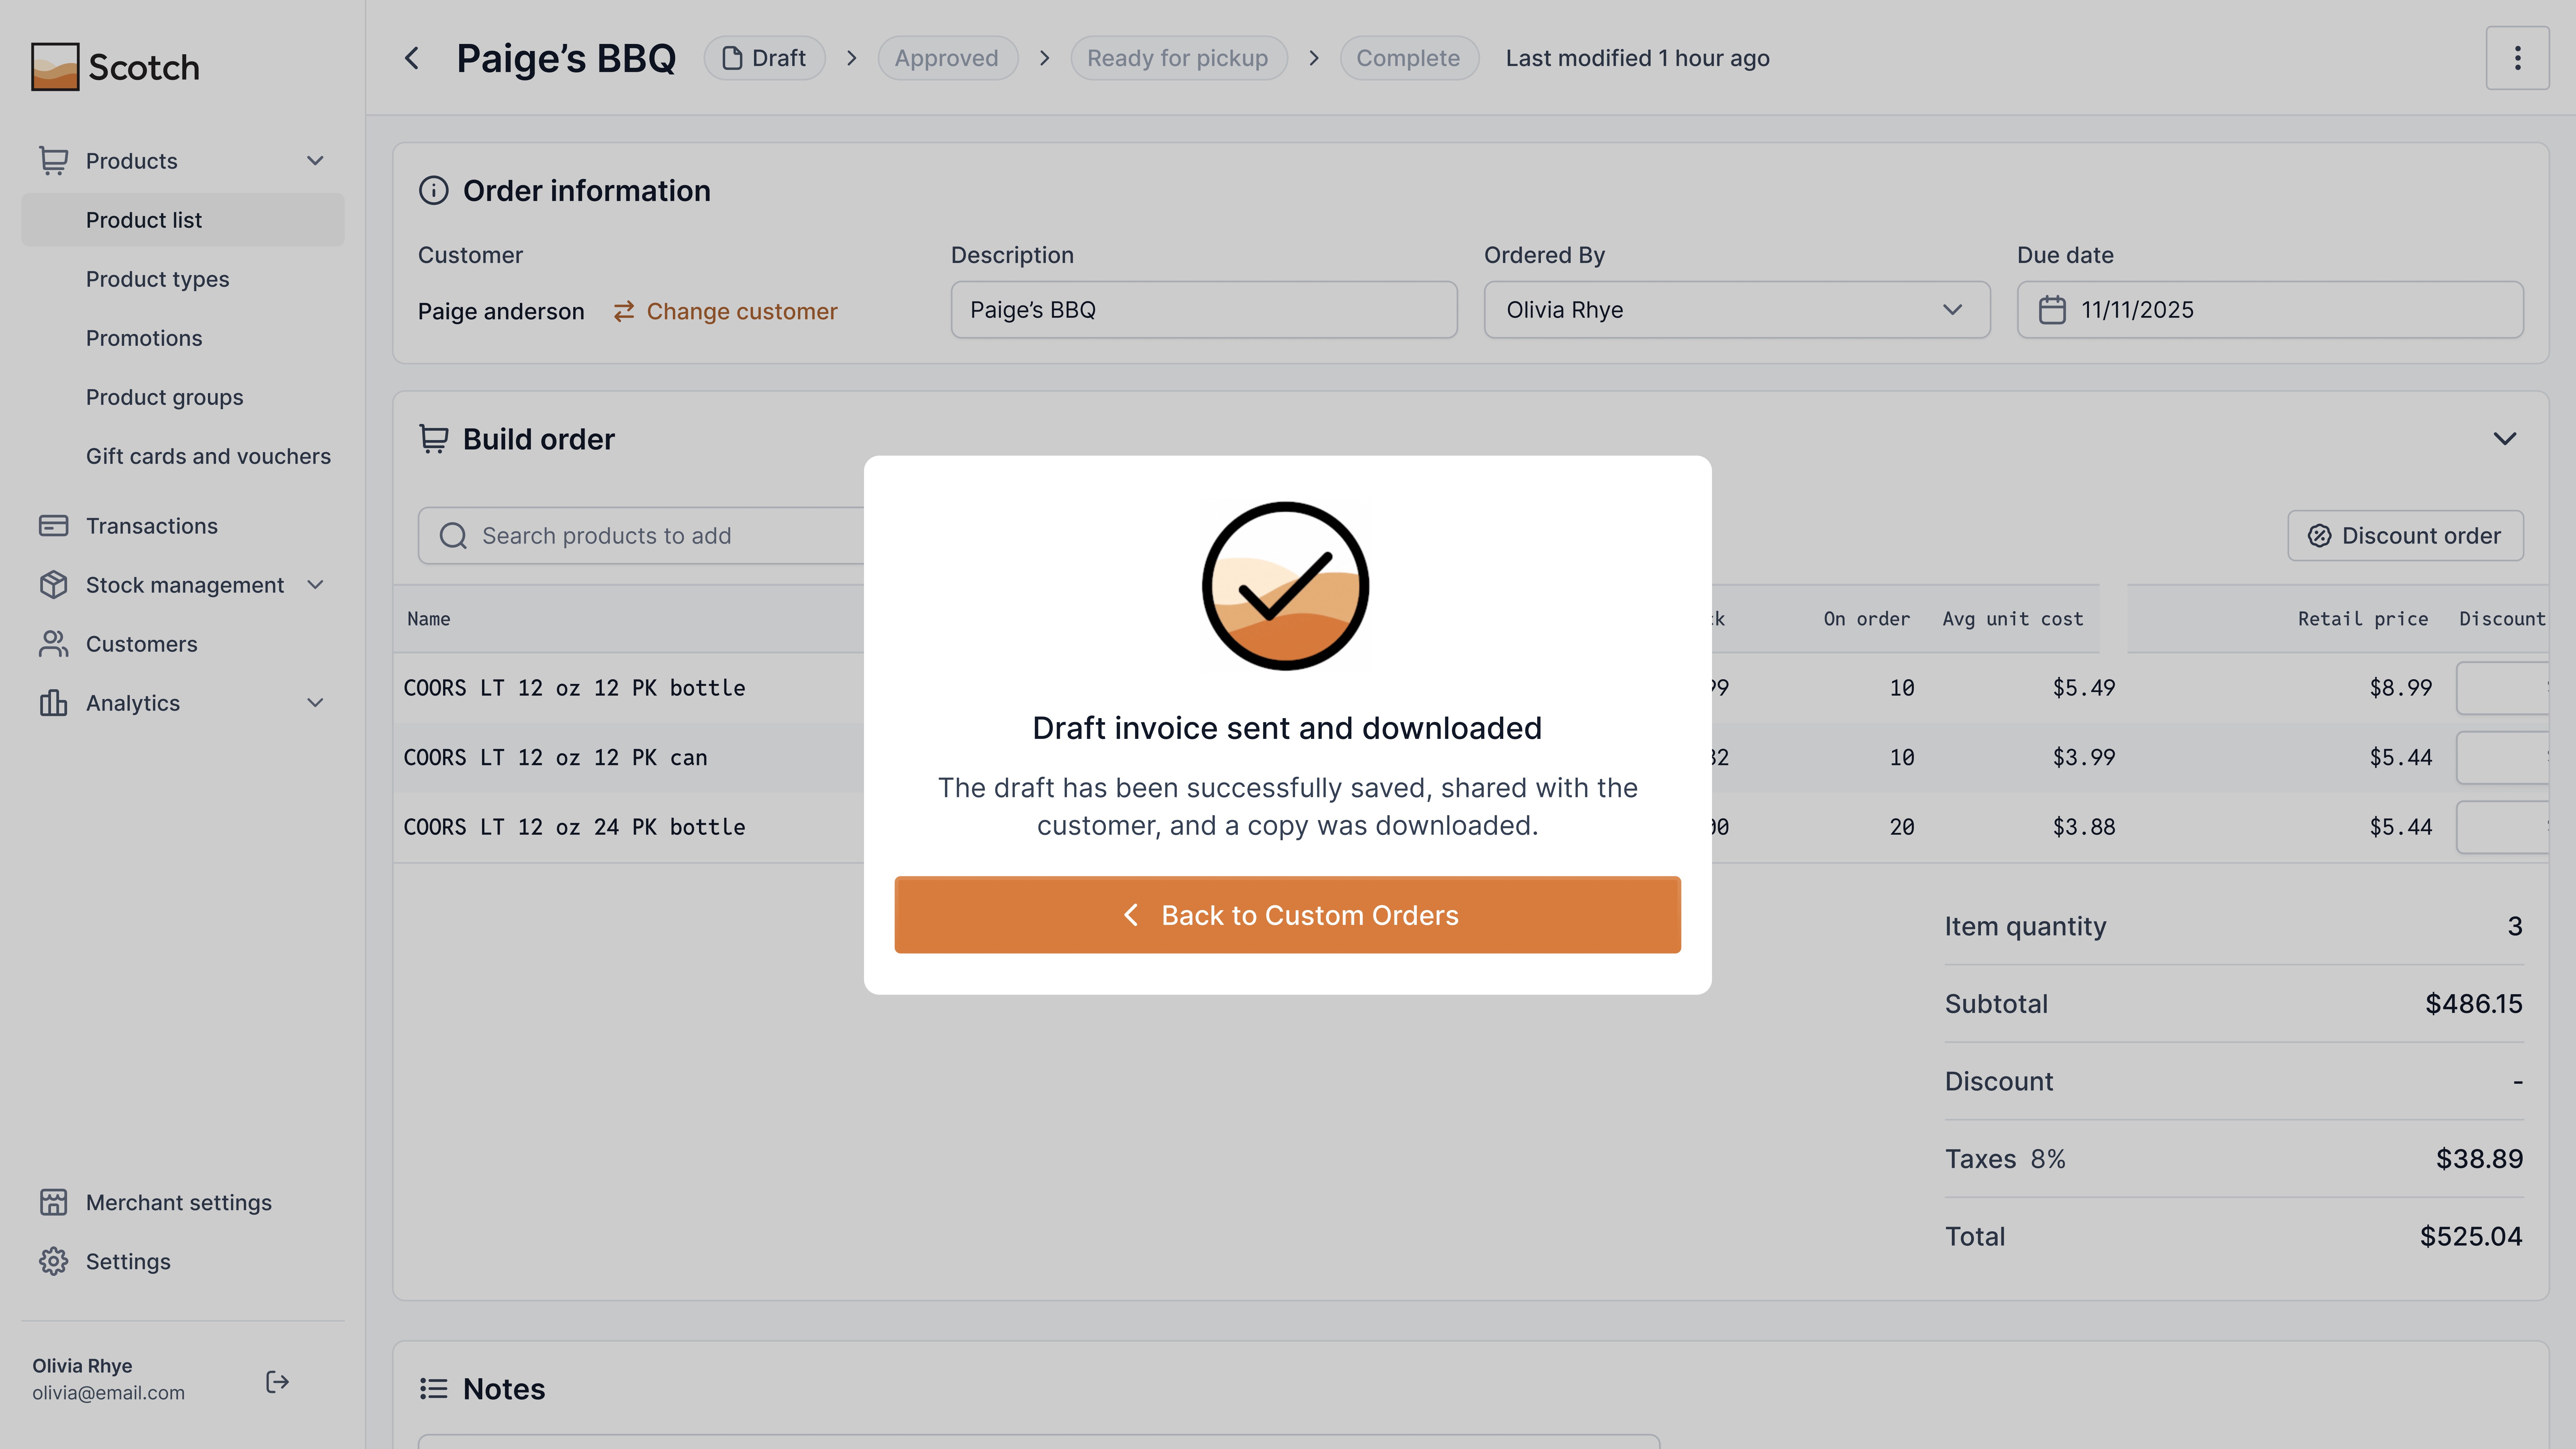
Task: Open Settings from the sidebar
Action: (128, 1261)
